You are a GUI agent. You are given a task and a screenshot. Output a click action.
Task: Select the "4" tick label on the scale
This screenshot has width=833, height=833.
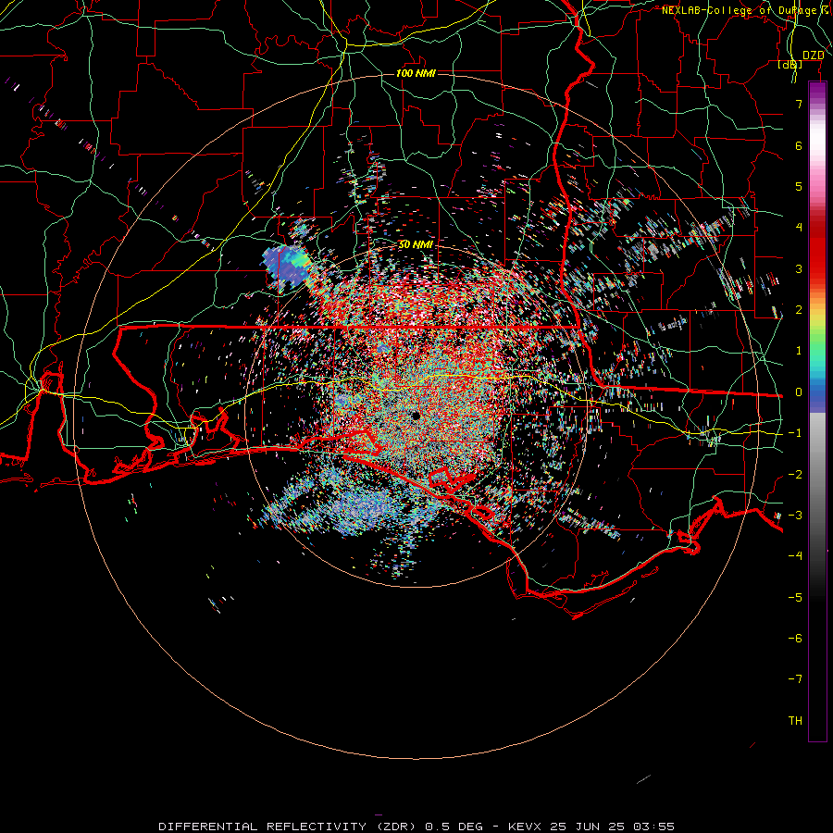click(799, 228)
